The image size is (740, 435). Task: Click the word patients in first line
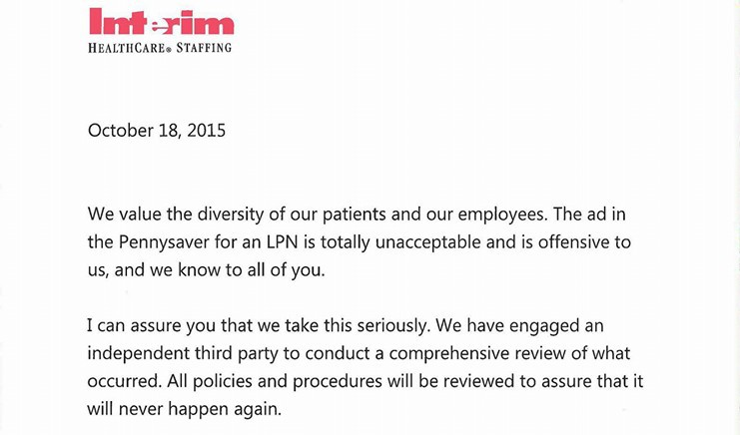pos(375,215)
